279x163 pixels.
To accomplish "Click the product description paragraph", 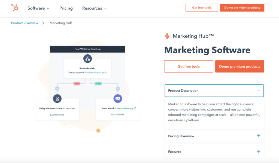I will point(214,112).
